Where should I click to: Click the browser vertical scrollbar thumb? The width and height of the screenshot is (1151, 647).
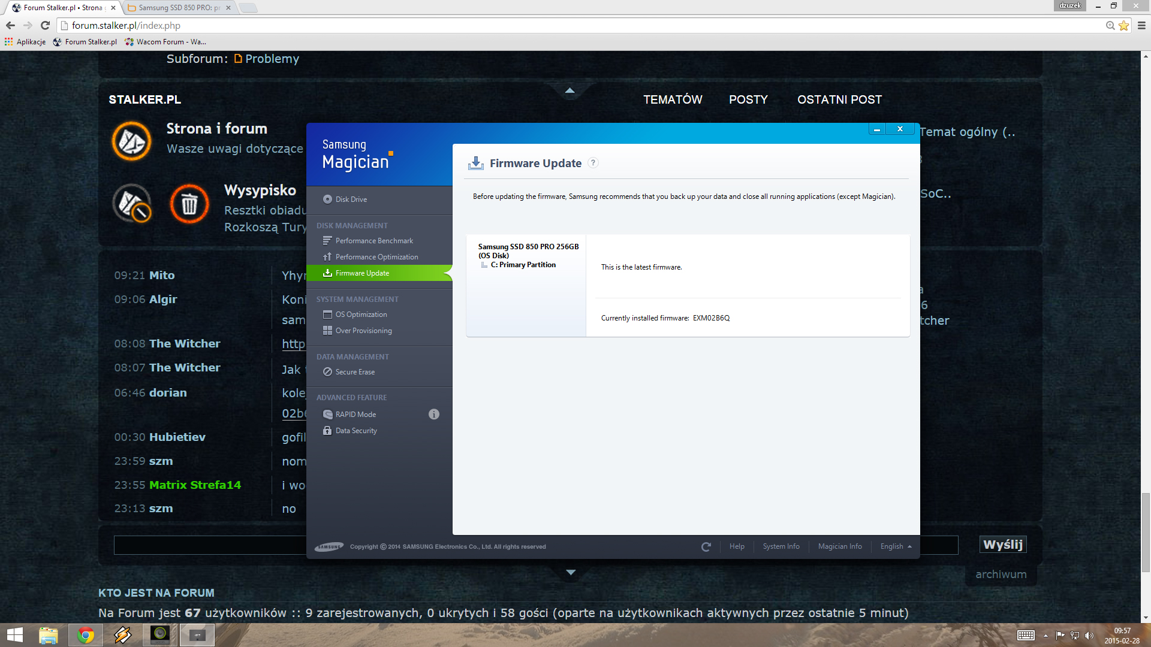coord(1146,532)
